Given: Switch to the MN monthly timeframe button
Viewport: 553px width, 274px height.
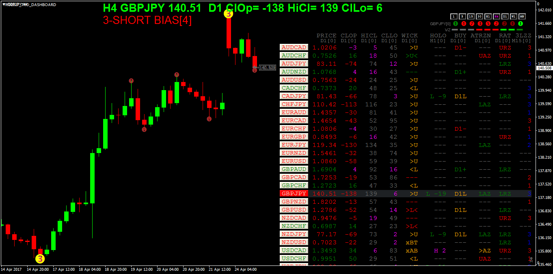Looking at the screenshot, I should pyautogui.click(x=522, y=16).
